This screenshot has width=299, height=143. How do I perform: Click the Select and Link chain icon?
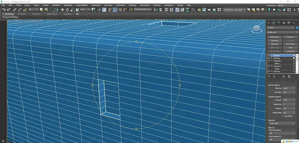[15, 10]
